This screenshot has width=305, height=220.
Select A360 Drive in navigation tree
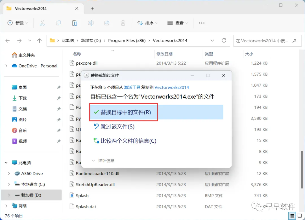[29, 173]
